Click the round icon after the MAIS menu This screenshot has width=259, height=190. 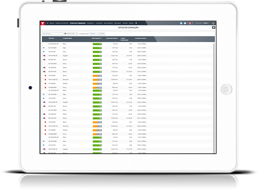pos(136,23)
